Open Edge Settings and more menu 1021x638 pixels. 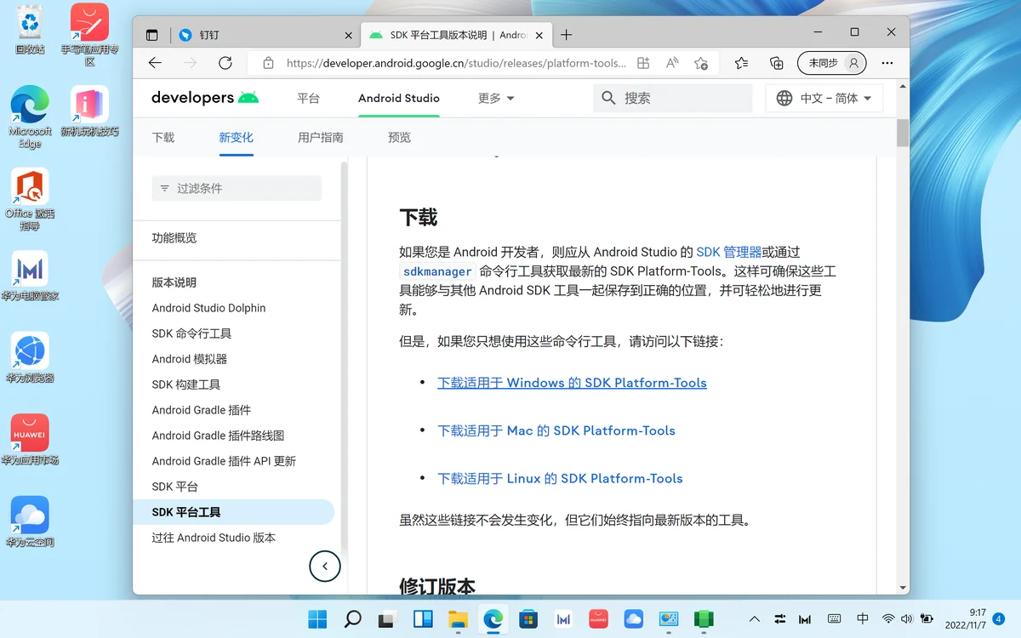tap(887, 63)
